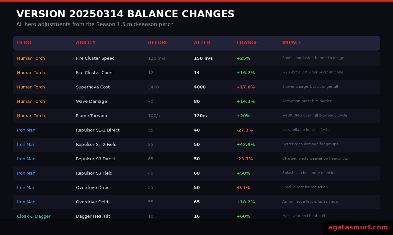Click the 65 after value for Overdrive Field
The width and height of the screenshot is (393, 235).
tap(197, 202)
